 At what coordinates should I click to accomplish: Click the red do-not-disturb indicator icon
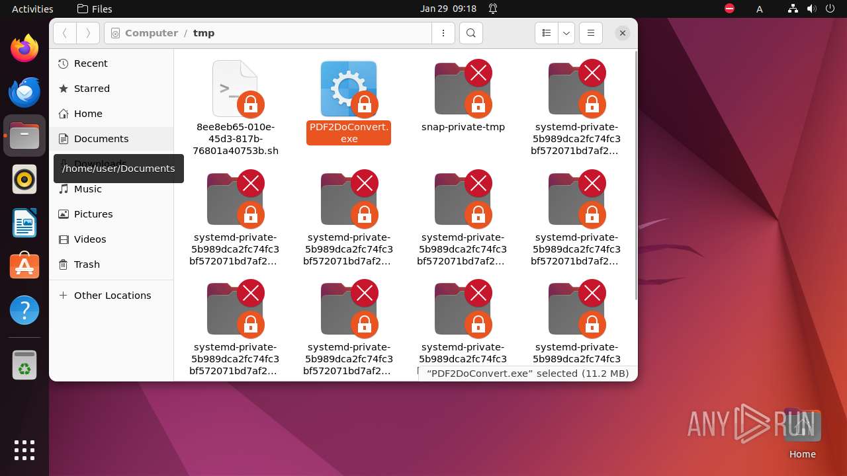click(729, 9)
